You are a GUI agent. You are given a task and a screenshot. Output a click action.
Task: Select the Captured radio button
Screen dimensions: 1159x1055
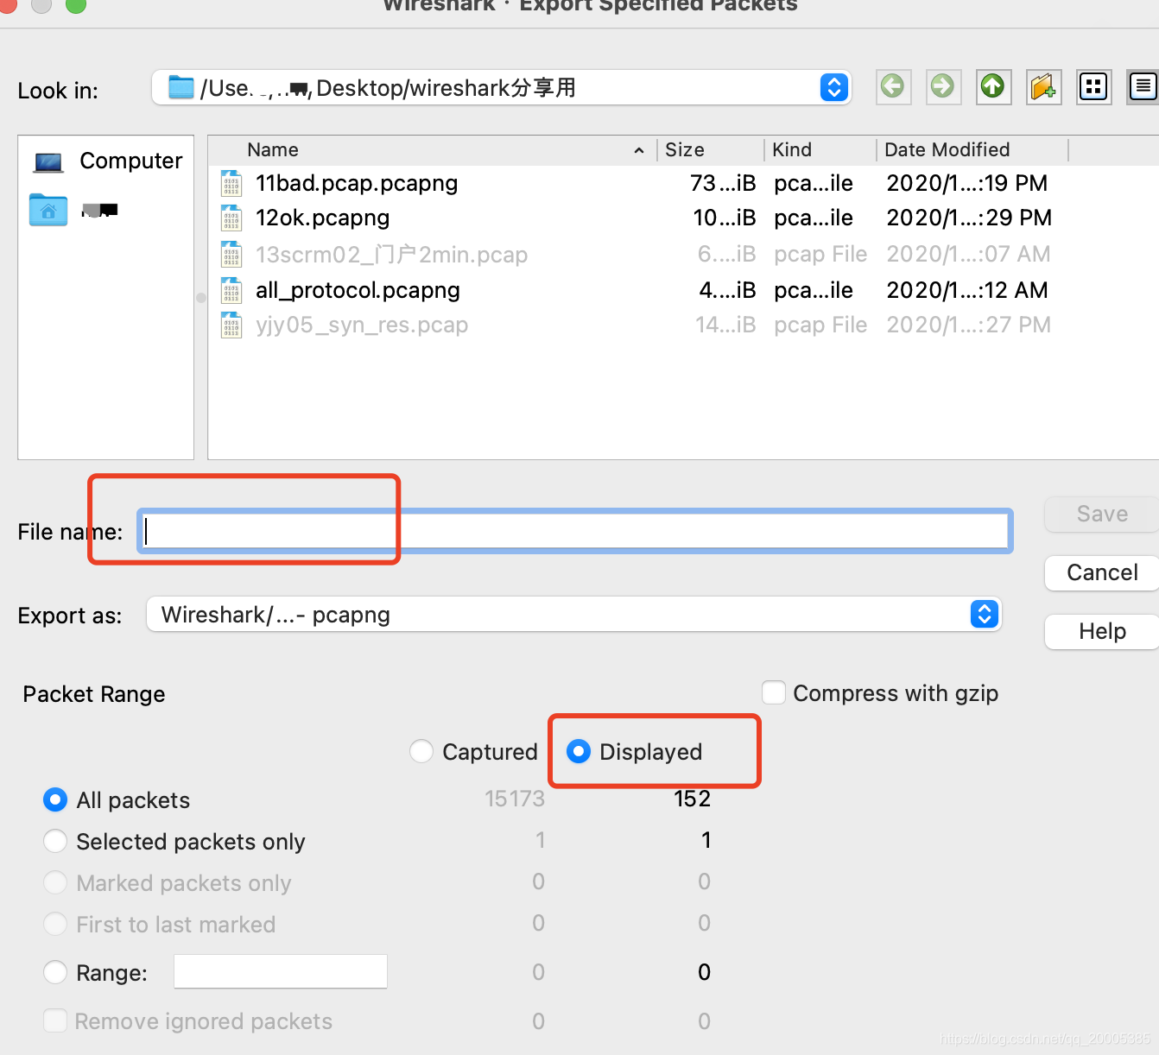pos(421,751)
